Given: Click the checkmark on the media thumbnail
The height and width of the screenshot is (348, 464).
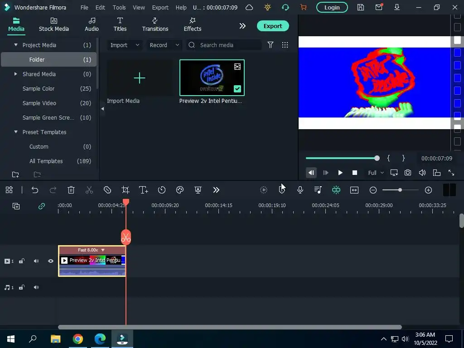Looking at the screenshot, I should pyautogui.click(x=237, y=89).
